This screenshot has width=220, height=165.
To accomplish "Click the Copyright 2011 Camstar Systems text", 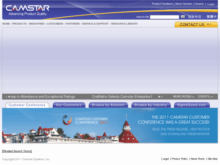I will (26, 159).
